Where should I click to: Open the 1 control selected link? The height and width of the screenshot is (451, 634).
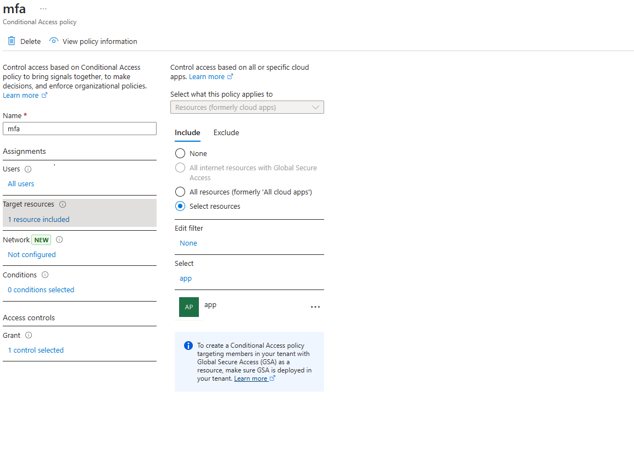click(36, 350)
